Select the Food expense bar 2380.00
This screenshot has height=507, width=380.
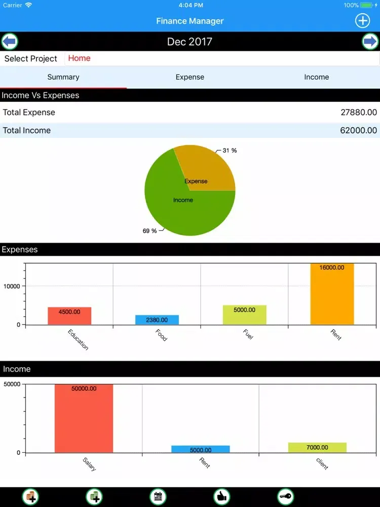point(157,320)
